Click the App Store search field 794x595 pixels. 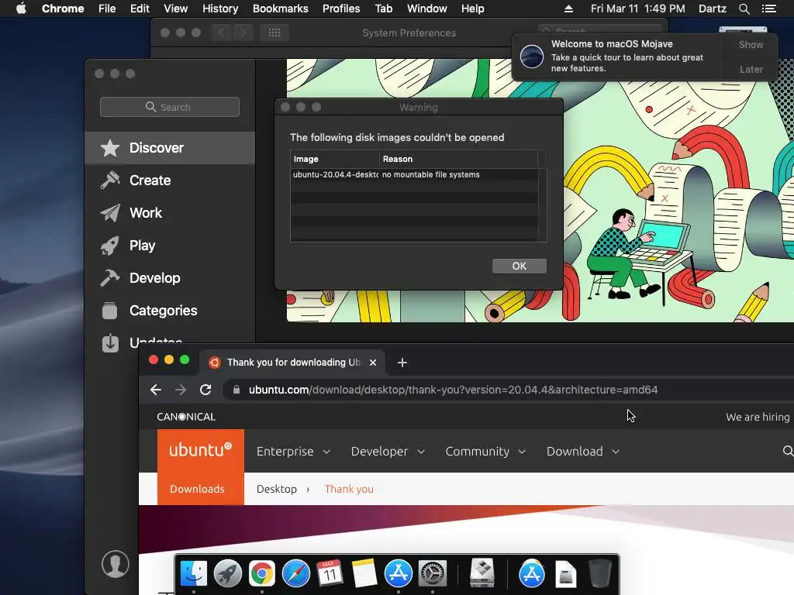(170, 107)
